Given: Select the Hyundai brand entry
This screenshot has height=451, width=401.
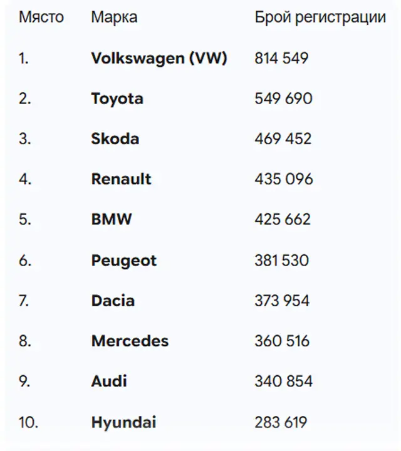Looking at the screenshot, I should (123, 422).
